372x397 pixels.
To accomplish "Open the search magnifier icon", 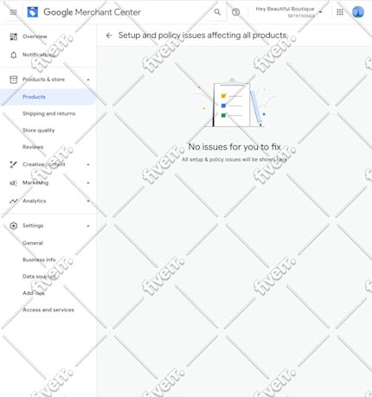I will pos(217,12).
